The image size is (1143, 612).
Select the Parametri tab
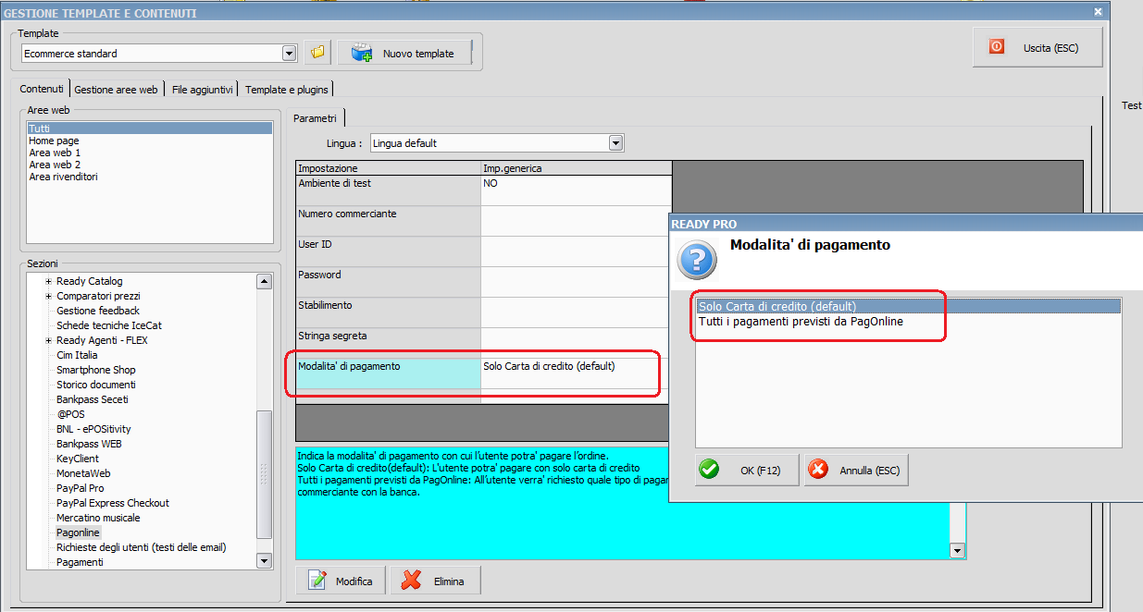[x=315, y=118]
